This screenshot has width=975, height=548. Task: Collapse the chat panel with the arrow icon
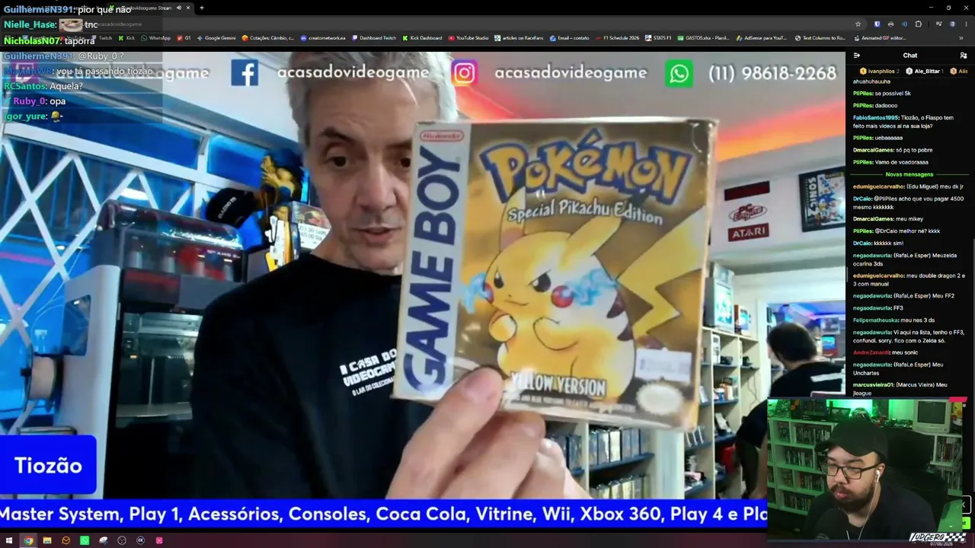(857, 56)
